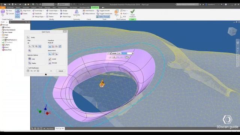Viewport: 240px width, 135px height.
Task: Click the Box freeform tool
Action: [3, 13]
